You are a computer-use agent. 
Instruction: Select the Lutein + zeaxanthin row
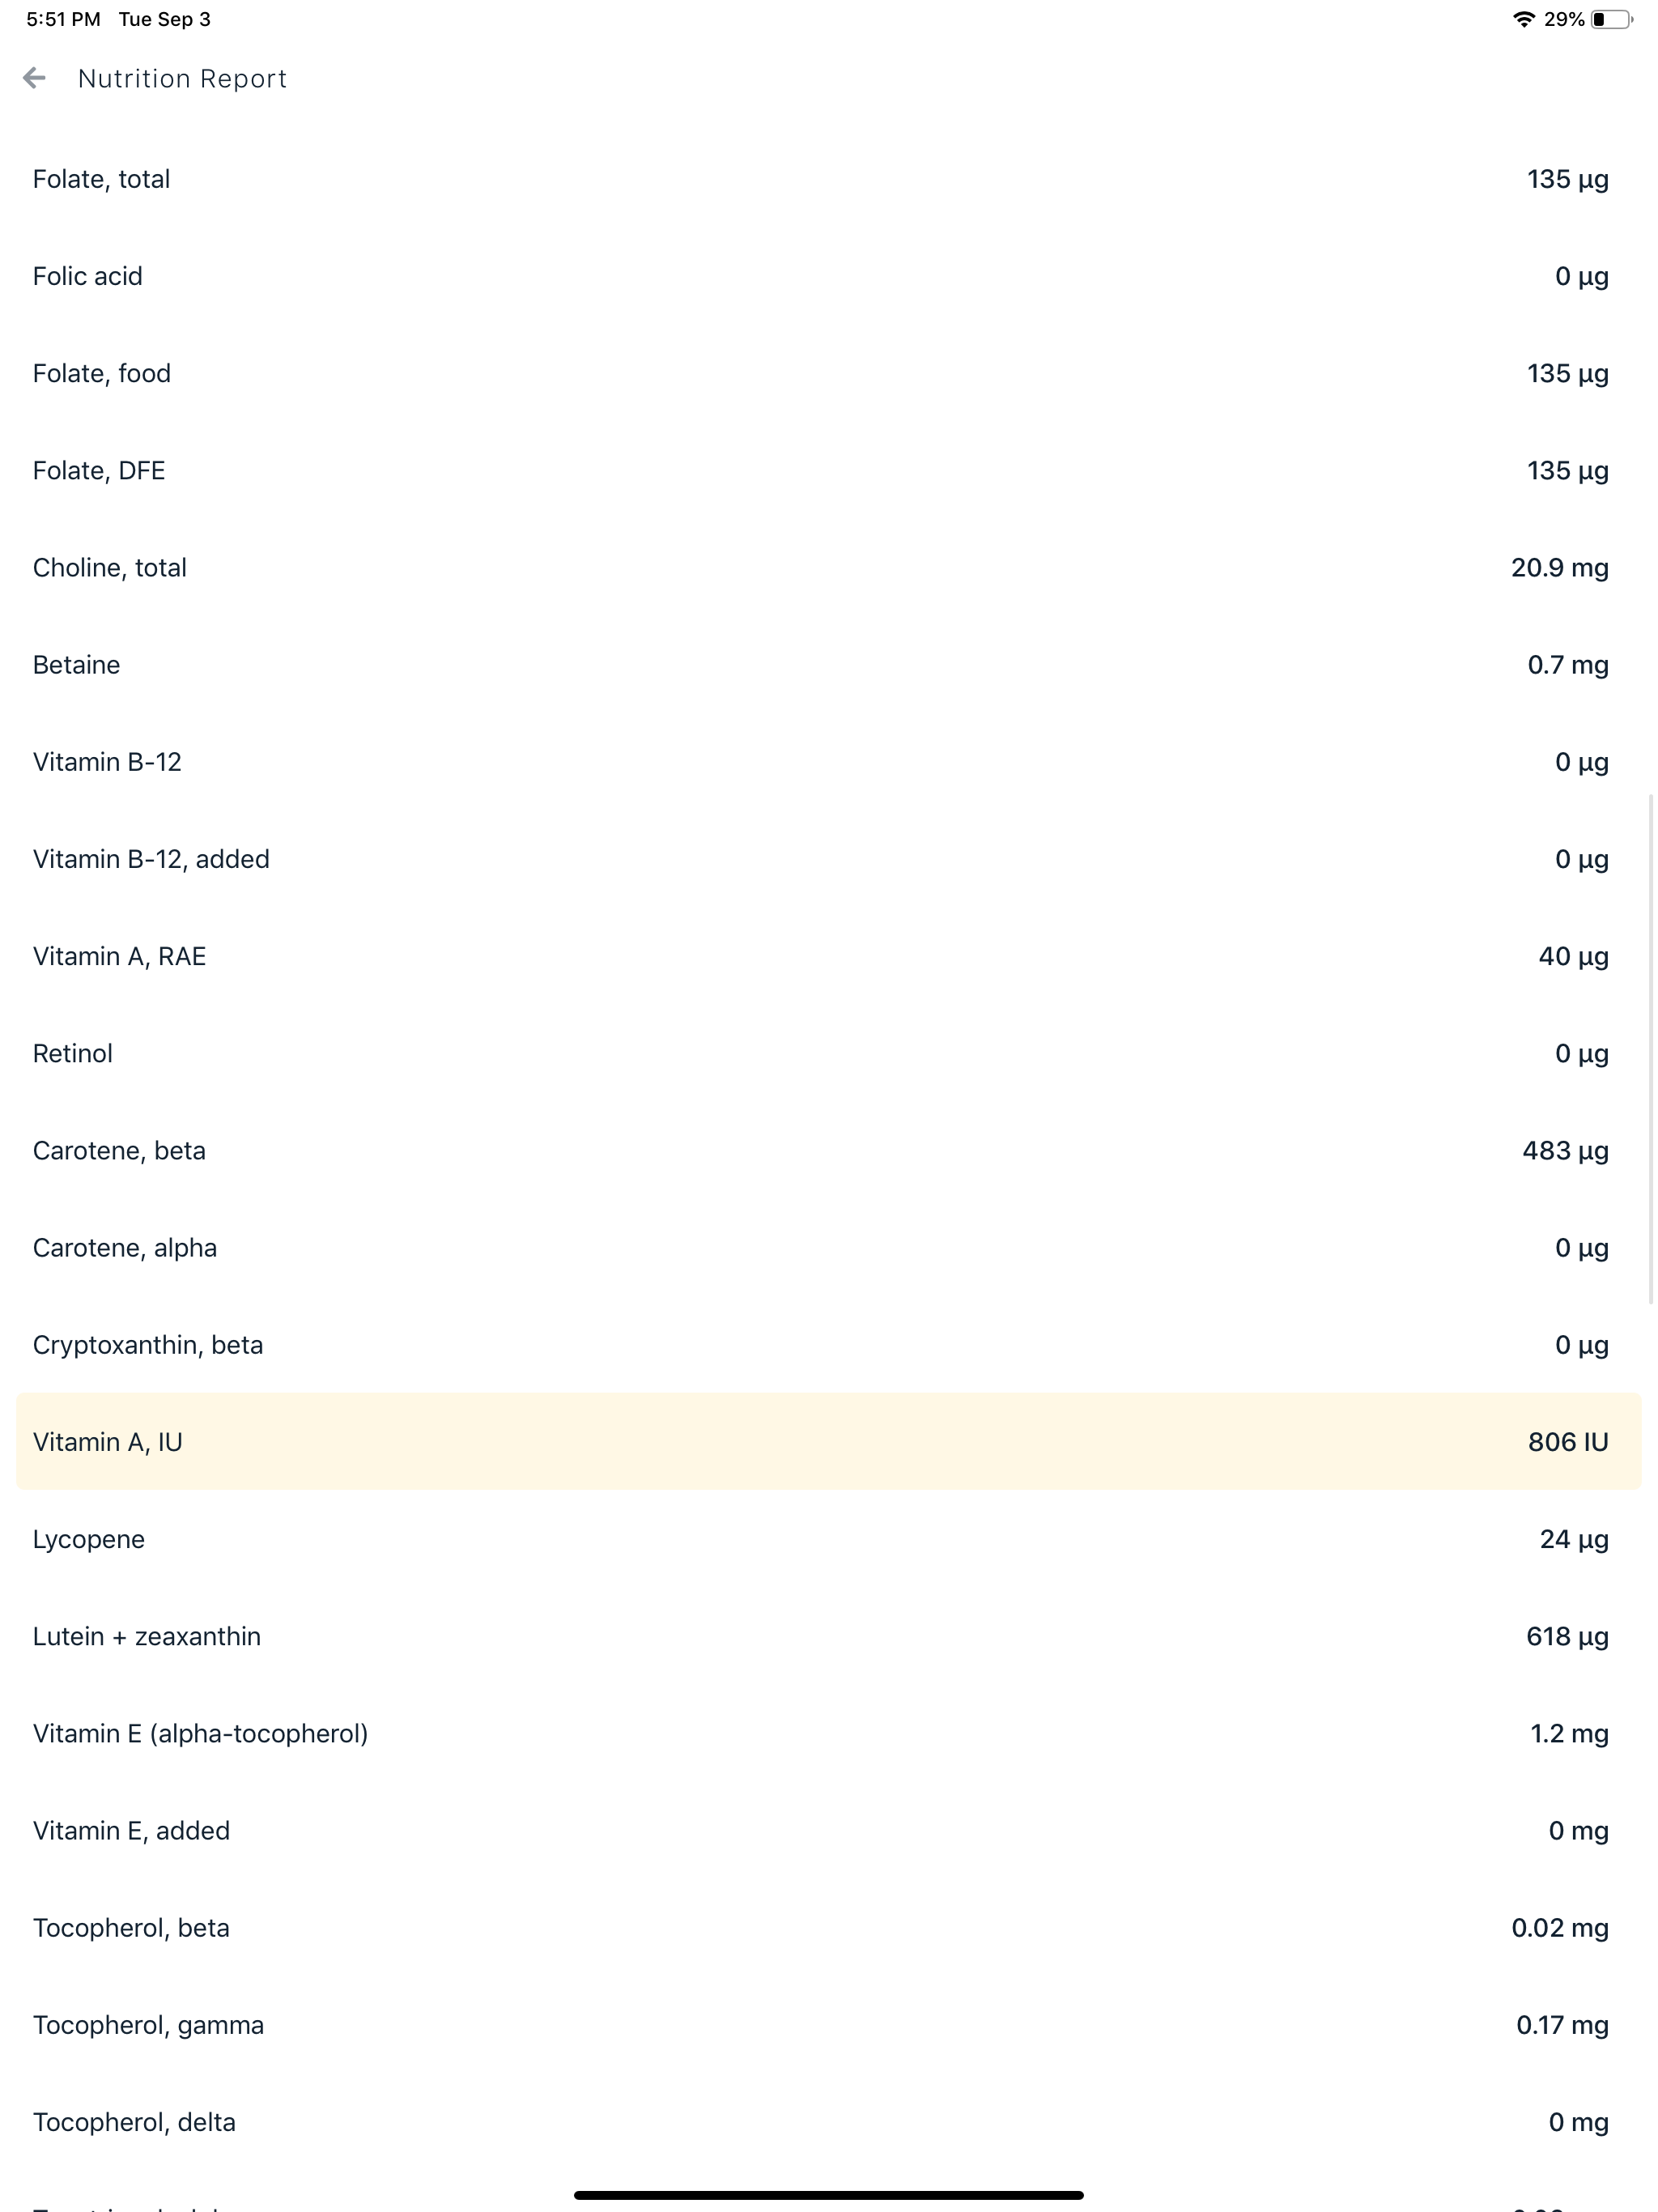click(829, 1636)
